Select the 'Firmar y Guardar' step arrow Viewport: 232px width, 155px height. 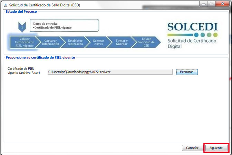coord(122,42)
